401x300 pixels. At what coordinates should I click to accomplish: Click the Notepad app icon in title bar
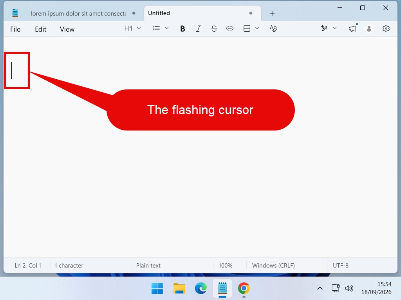(x=15, y=13)
